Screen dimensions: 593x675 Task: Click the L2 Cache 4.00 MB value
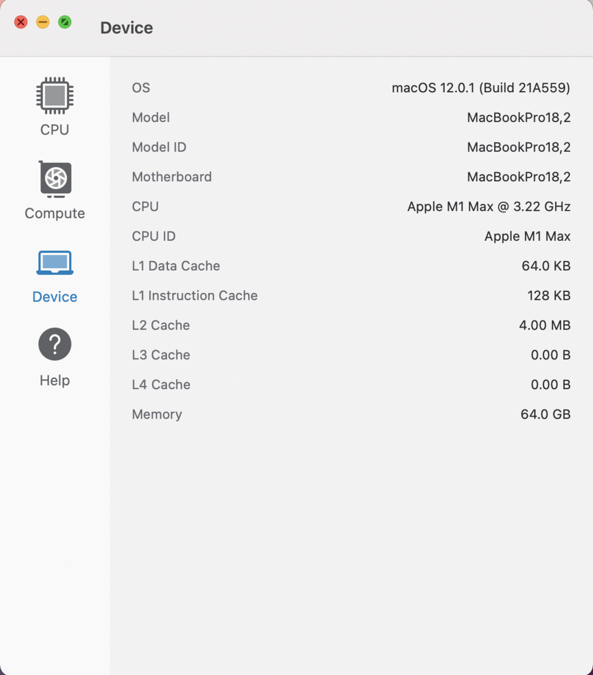coord(545,326)
